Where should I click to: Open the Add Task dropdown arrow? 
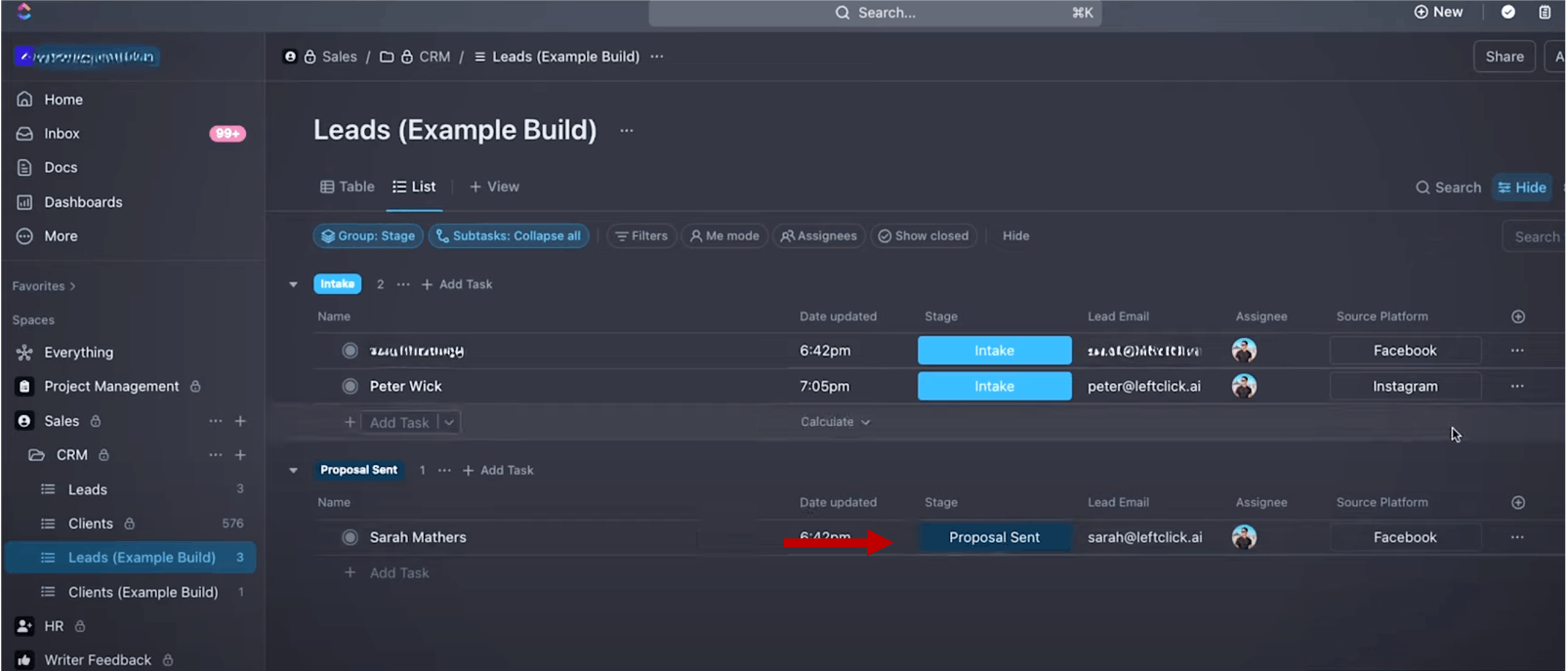[449, 423]
